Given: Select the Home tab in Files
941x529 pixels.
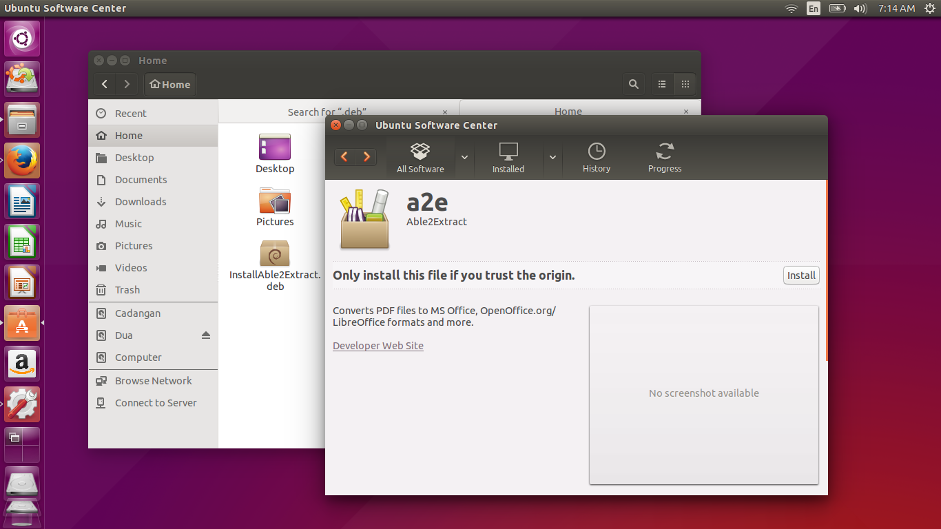Looking at the screenshot, I should [x=568, y=111].
